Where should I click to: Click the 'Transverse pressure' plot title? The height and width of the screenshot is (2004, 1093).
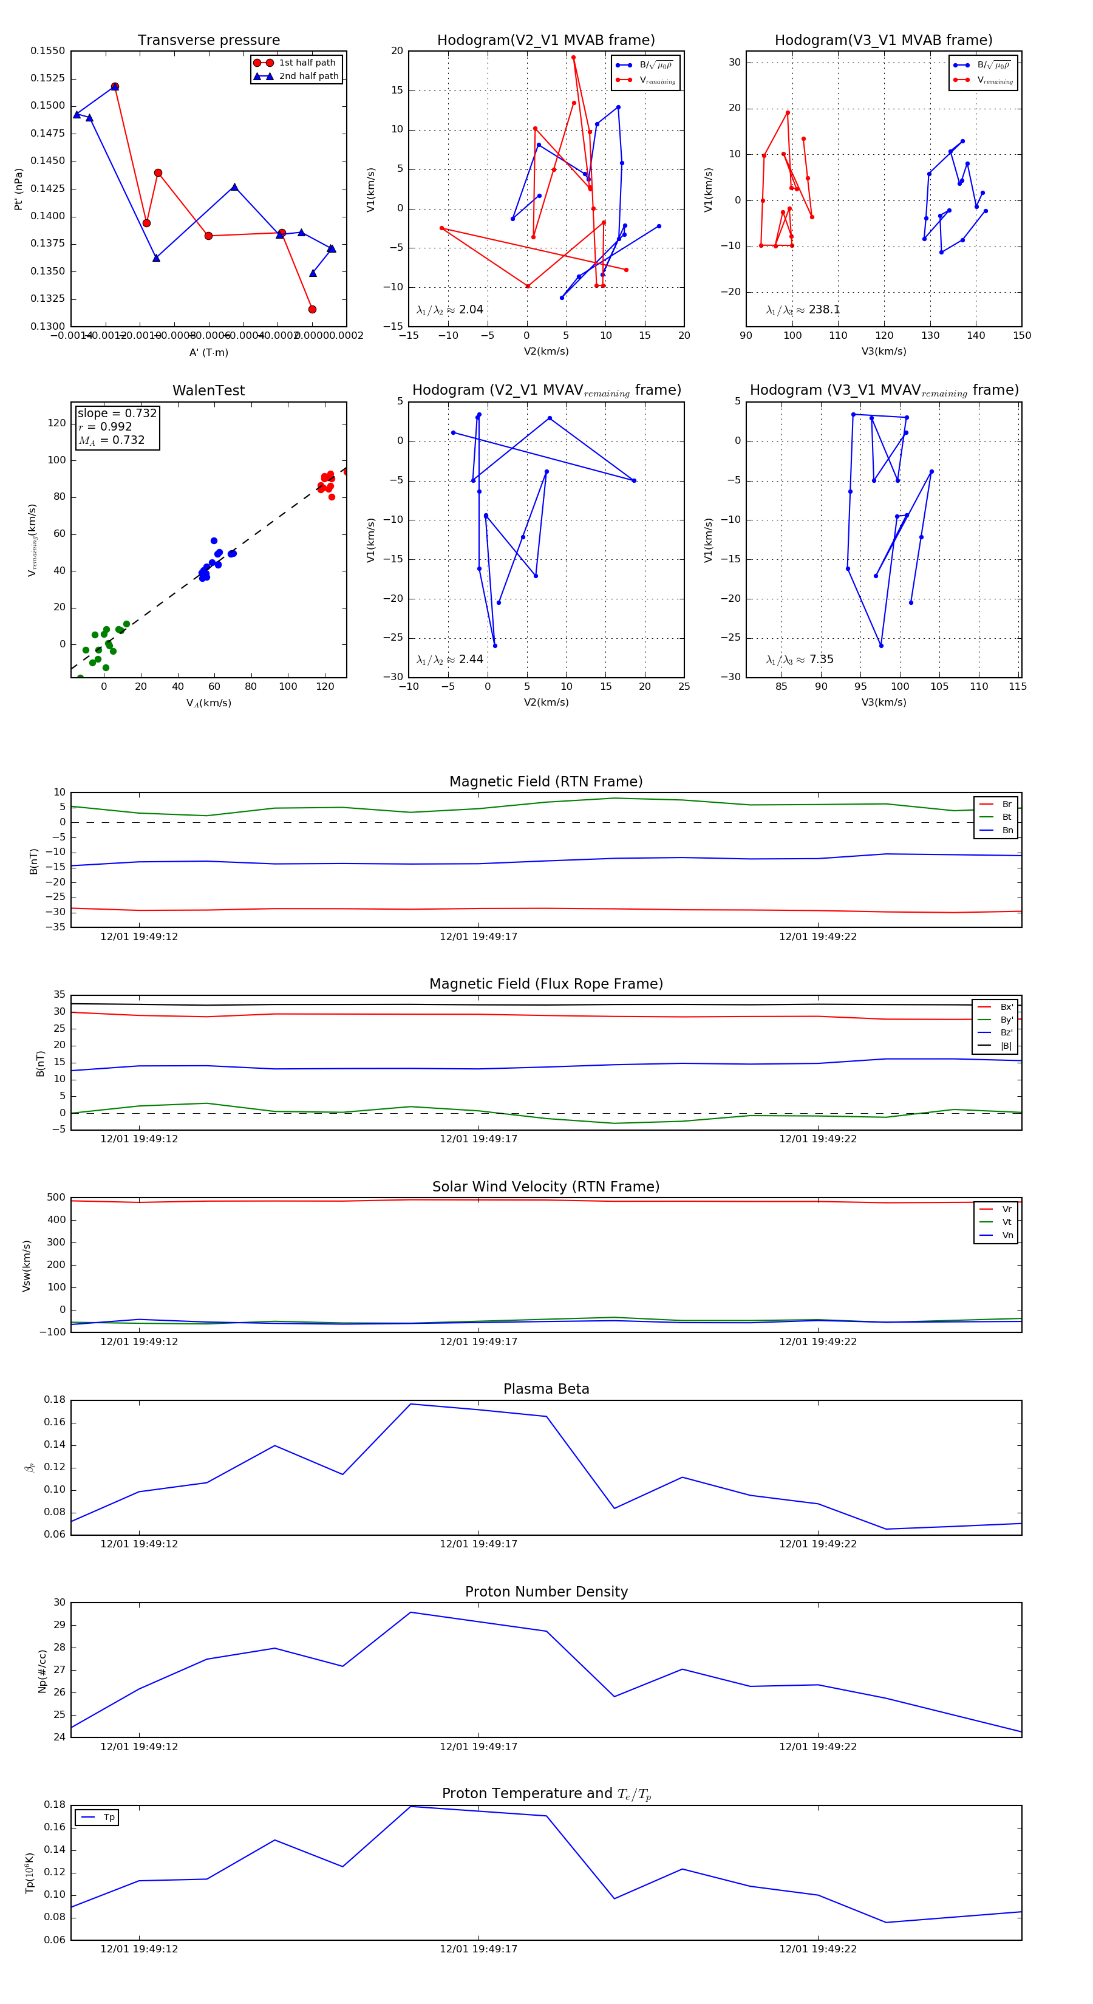point(208,41)
